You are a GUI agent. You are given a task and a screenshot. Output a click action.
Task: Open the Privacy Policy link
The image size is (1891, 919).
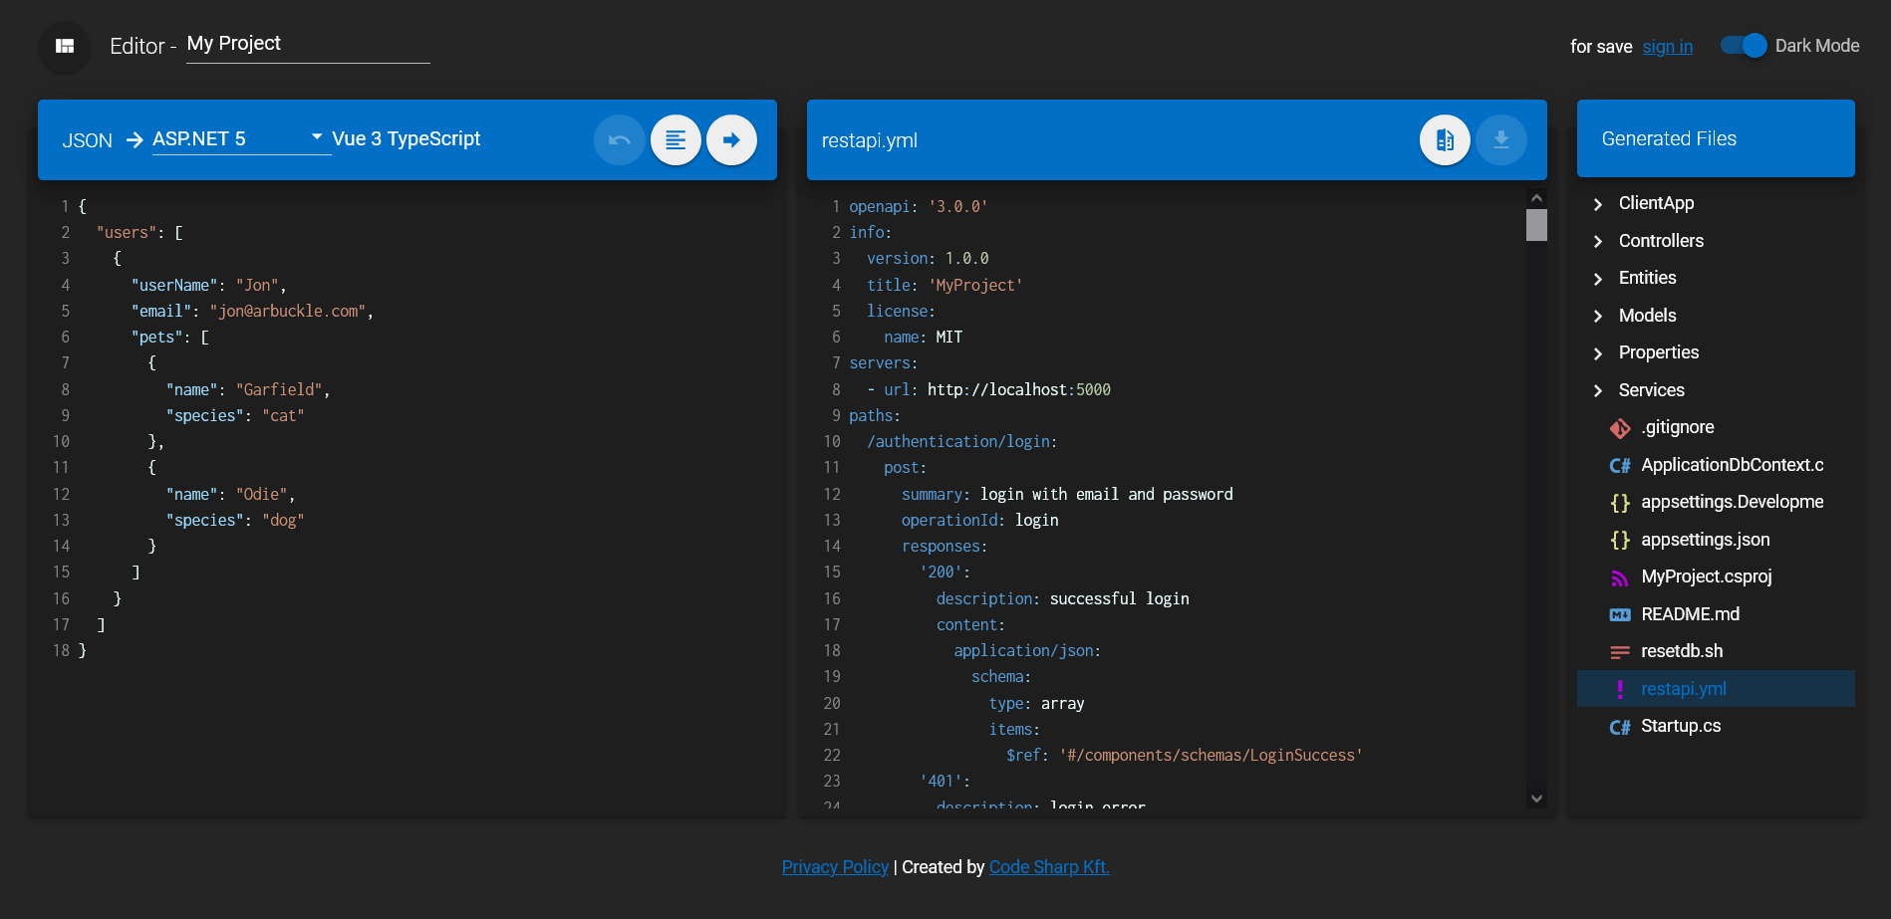pos(835,867)
